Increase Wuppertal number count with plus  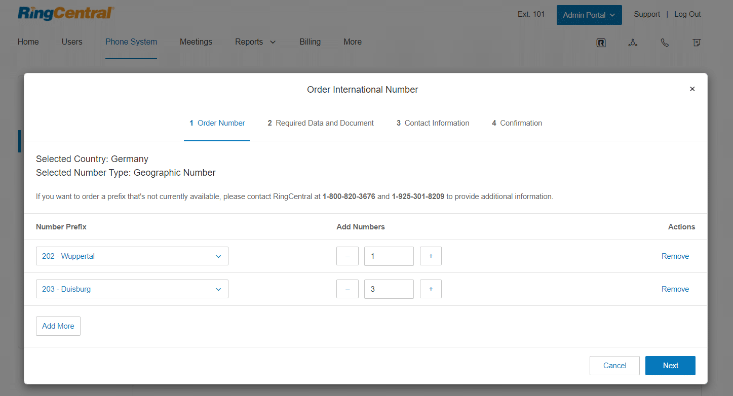pos(431,256)
